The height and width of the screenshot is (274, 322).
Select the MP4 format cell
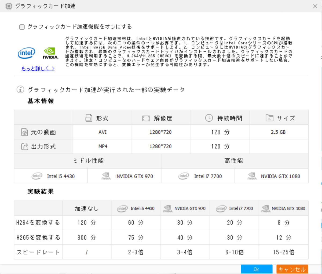pos(103,147)
